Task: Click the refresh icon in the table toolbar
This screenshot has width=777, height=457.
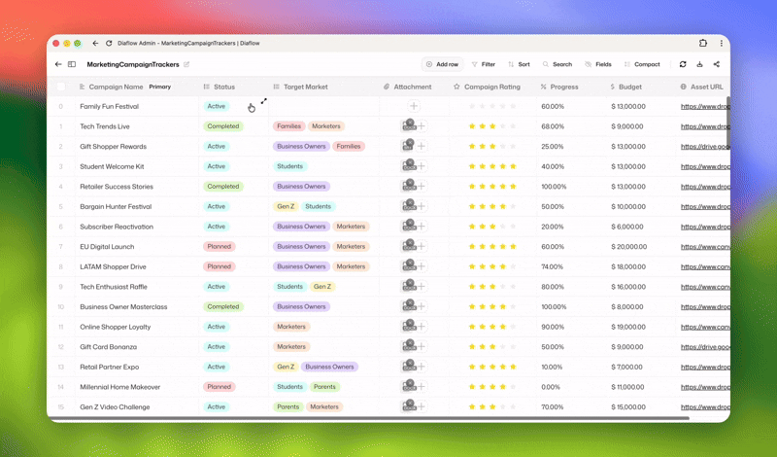Action: click(x=683, y=64)
